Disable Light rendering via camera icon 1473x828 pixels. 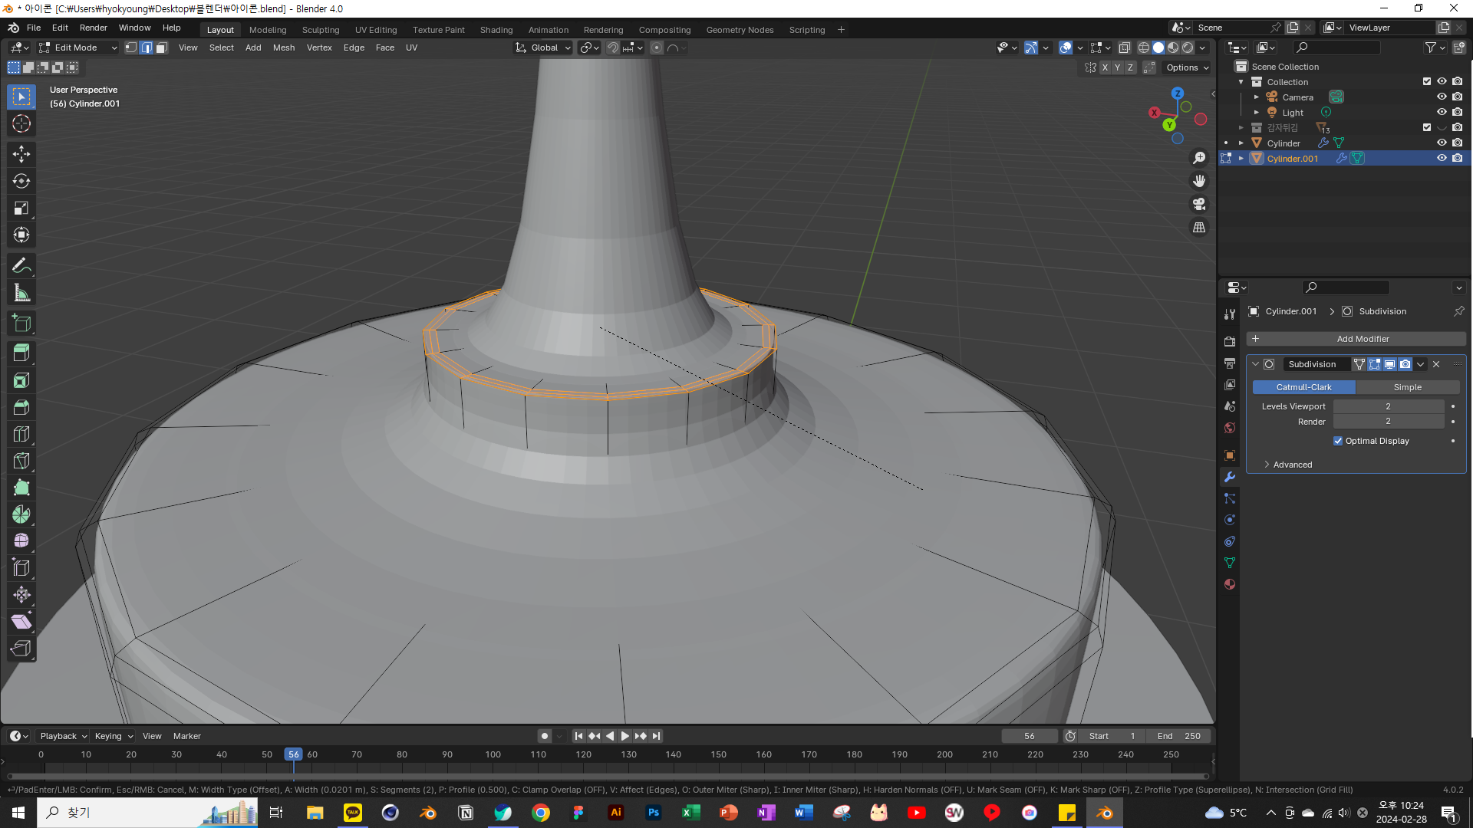click(x=1457, y=112)
